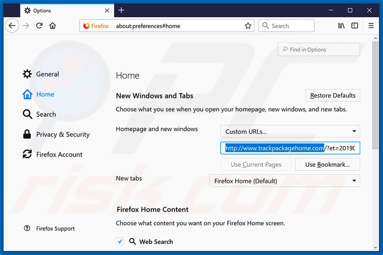Click the Firefox Account sync icon

[x=27, y=154]
